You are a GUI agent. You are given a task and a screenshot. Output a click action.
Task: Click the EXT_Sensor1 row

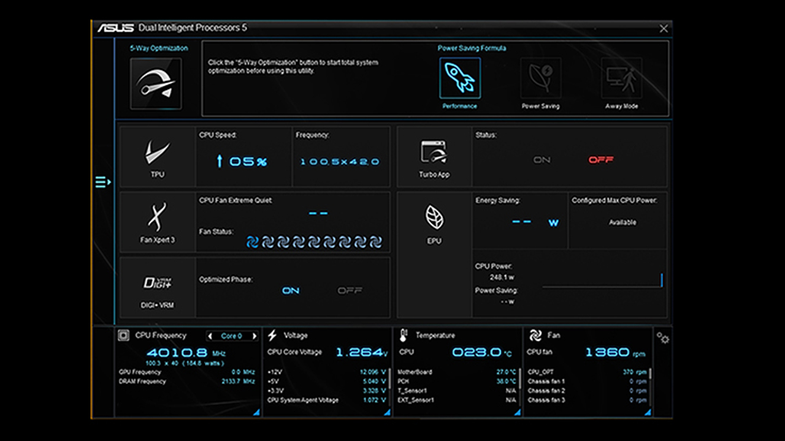pos(458,400)
